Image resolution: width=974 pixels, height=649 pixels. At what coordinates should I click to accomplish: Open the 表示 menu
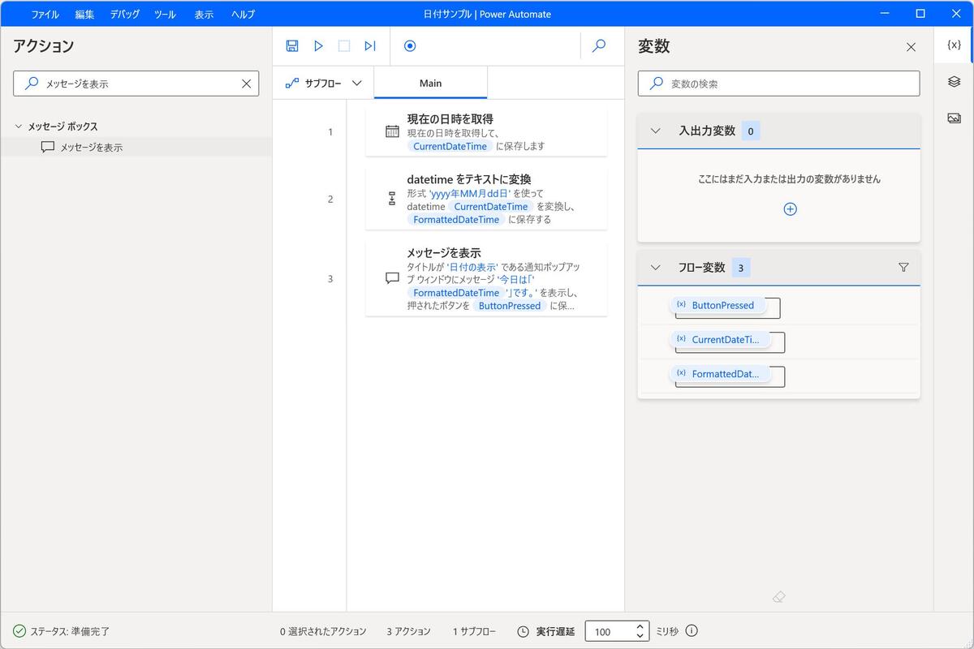pos(204,14)
